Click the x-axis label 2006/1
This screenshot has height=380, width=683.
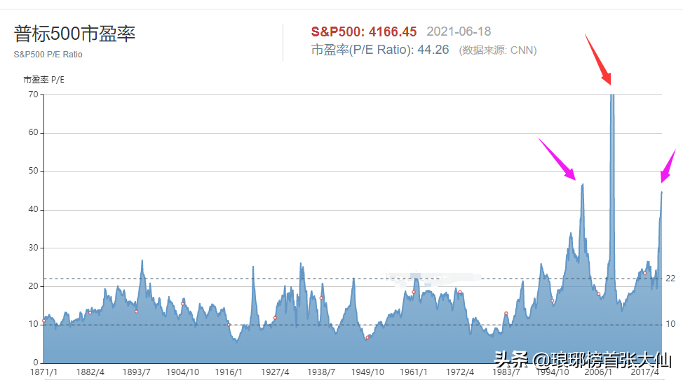pyautogui.click(x=598, y=372)
